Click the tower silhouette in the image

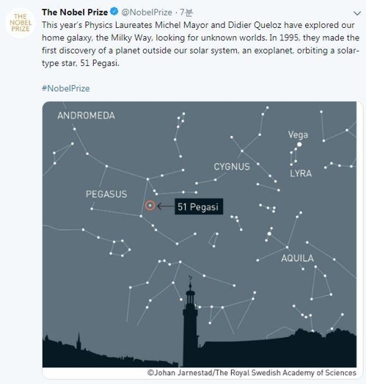191,323
